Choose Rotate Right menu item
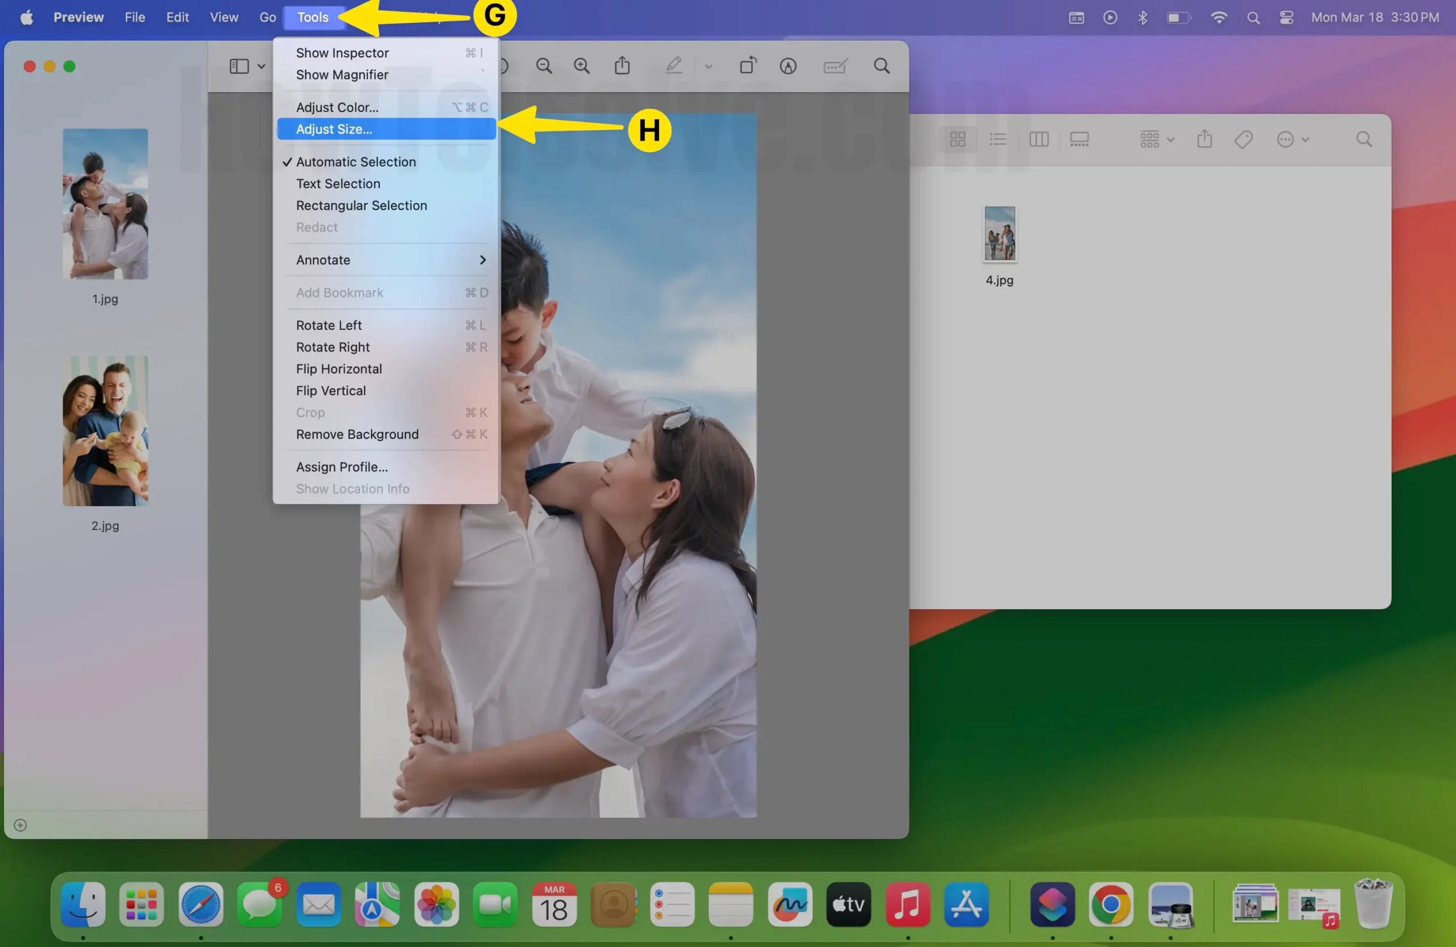1456x947 pixels. (386, 347)
